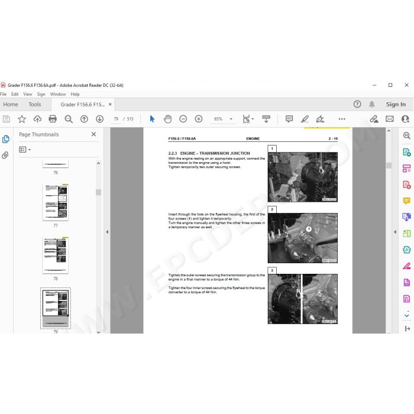This screenshot has height=414, width=414.
Task: Open the Edit menu
Action: [x=15, y=94]
